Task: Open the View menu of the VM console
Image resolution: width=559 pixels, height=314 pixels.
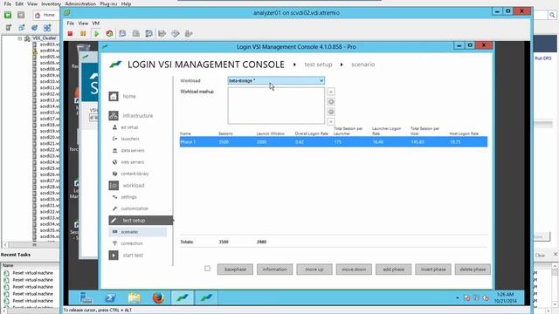Action: tap(83, 23)
